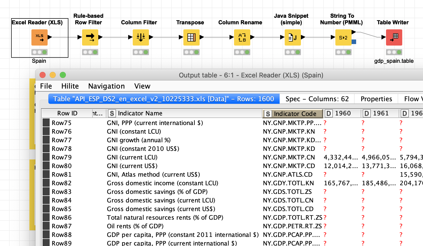Switch to the Properties tab
This screenshot has width=423, height=246.
(x=376, y=99)
